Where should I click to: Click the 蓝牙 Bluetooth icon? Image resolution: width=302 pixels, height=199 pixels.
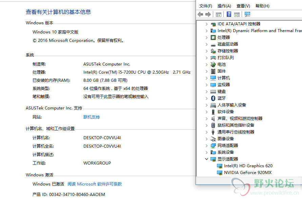tap(213, 98)
